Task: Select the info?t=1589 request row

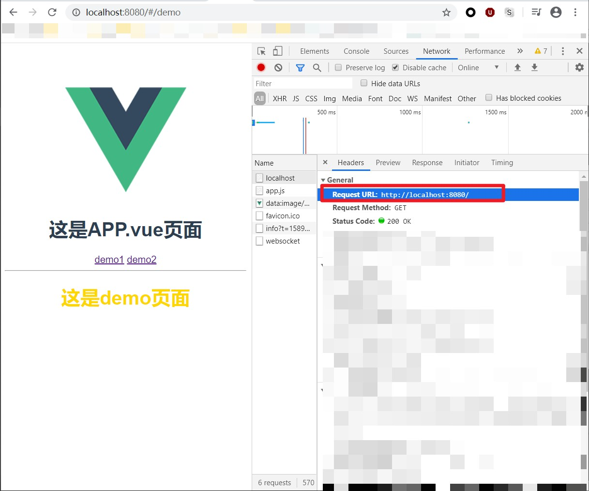Action: (285, 229)
